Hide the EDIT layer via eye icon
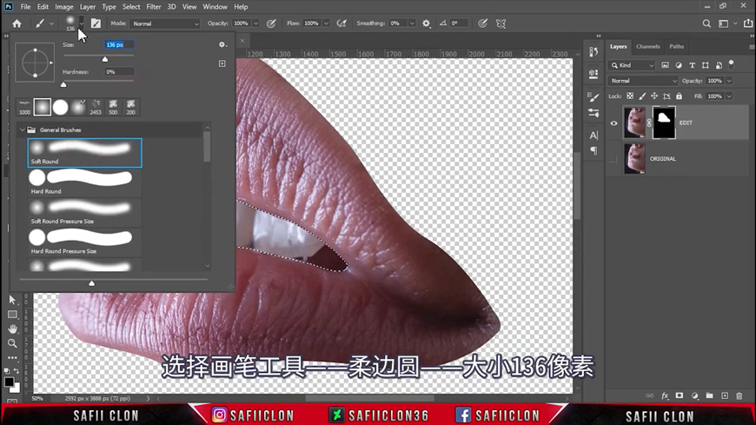The height and width of the screenshot is (425, 756). click(613, 123)
